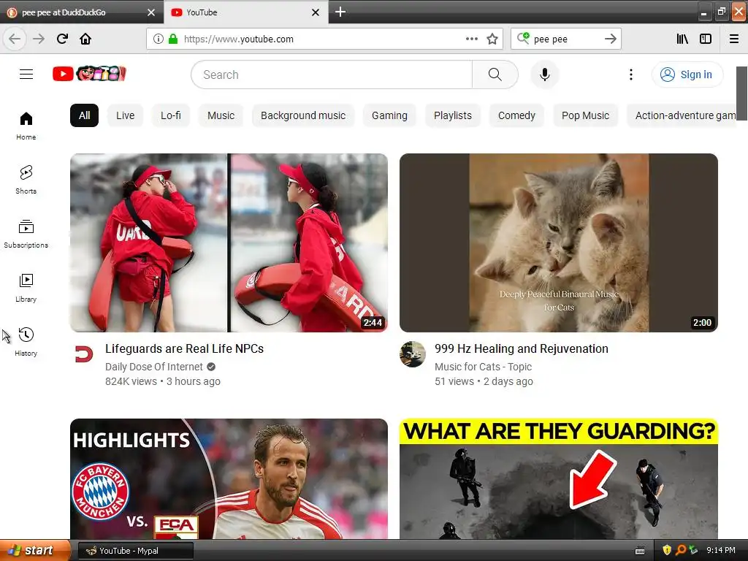Click Music for Cats channel avatar

point(413,354)
